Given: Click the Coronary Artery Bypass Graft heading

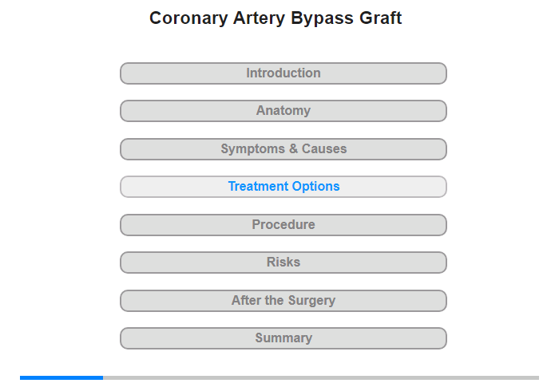Looking at the screenshot, I should click(276, 18).
